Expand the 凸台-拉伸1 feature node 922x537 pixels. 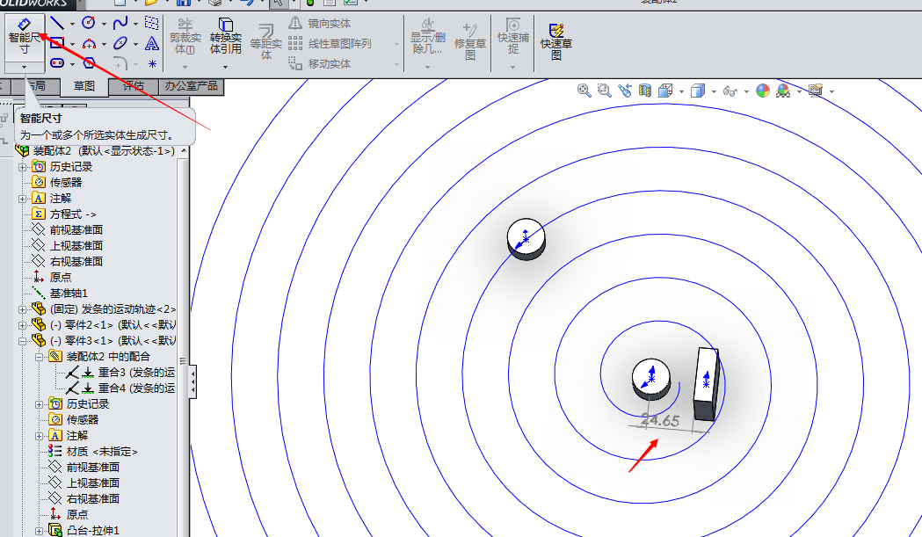click(39, 531)
